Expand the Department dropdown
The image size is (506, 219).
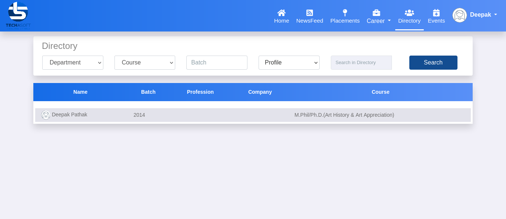[73, 63]
